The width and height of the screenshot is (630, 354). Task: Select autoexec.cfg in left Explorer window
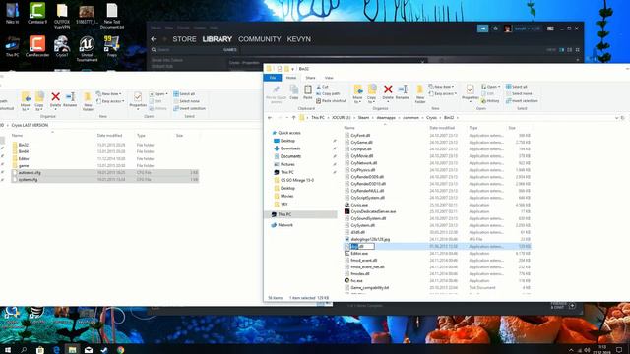(105, 173)
